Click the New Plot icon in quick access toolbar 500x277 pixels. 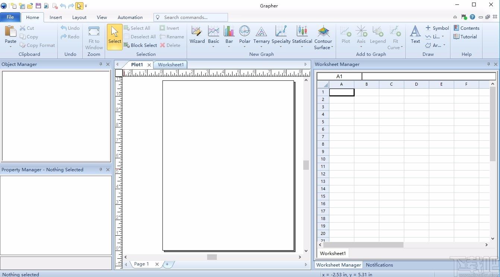[x=13, y=6]
